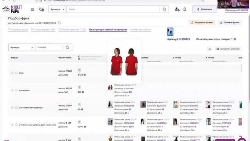Open article link 117611808
Screen dimensions: 250x141
tap(227, 123)
